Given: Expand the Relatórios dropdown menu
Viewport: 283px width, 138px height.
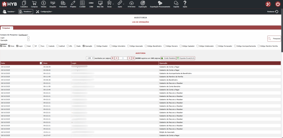Looking at the screenshot, I should point(26,12).
